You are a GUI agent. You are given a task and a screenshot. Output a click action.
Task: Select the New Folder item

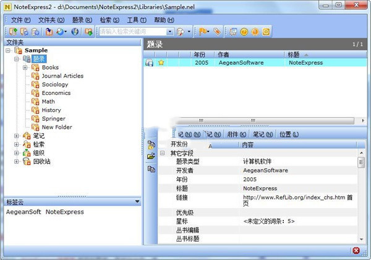[x=57, y=128]
